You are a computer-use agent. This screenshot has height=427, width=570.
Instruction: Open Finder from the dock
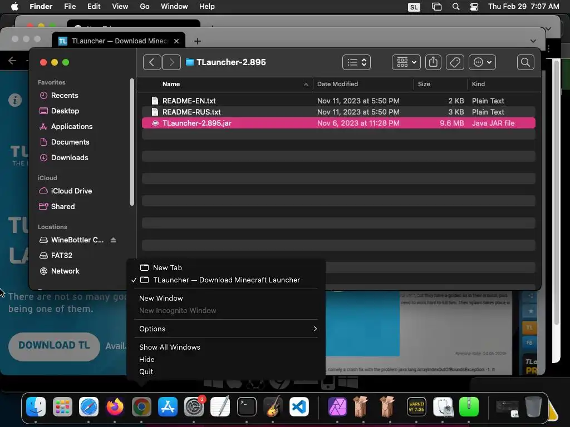click(x=36, y=406)
